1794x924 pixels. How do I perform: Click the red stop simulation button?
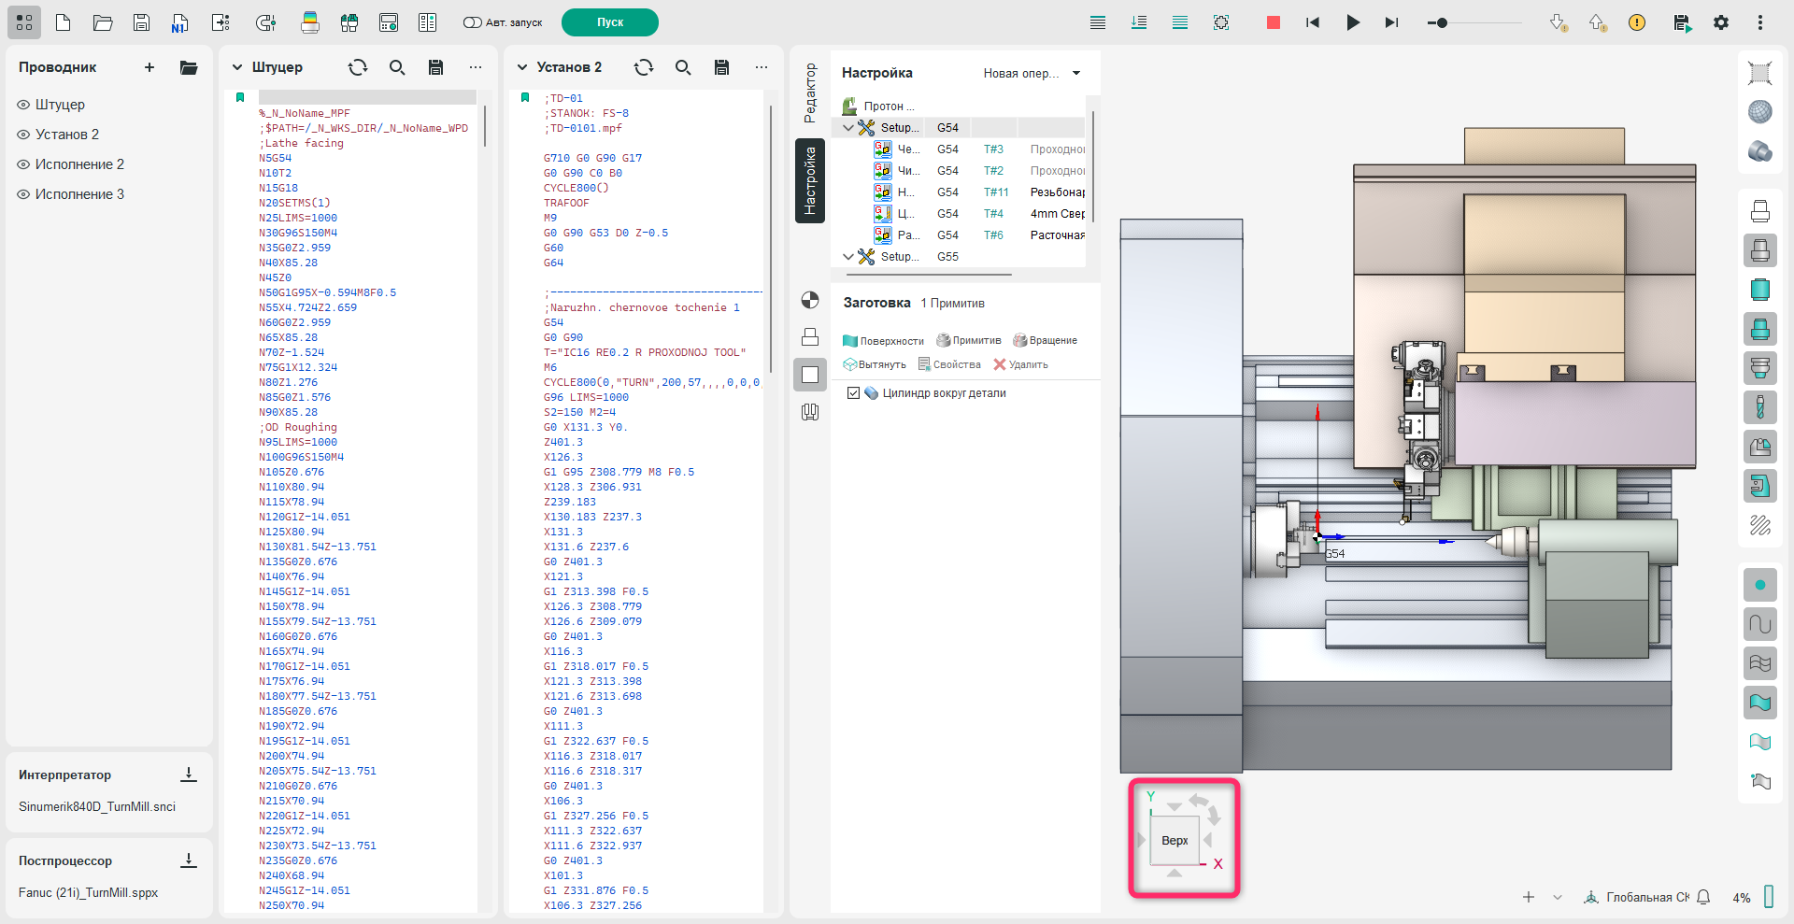click(x=1273, y=22)
